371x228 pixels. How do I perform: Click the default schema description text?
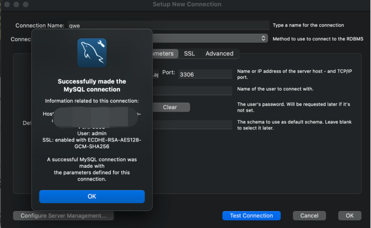(294, 125)
